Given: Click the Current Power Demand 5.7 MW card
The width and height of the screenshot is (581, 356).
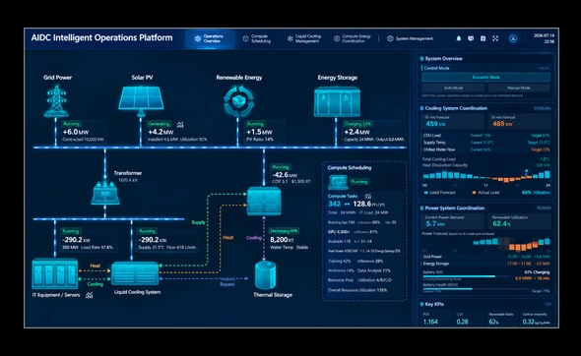Looking at the screenshot, I should 453,221.
